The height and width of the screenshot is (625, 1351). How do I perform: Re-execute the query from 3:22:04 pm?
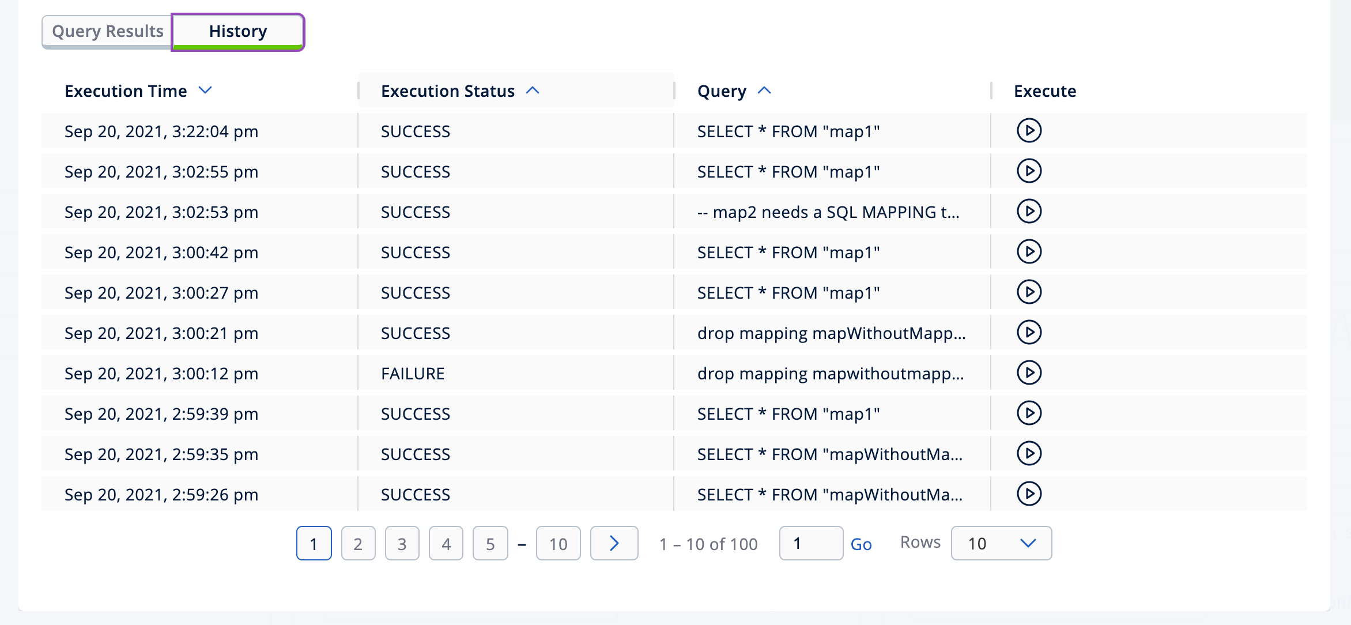tap(1029, 130)
